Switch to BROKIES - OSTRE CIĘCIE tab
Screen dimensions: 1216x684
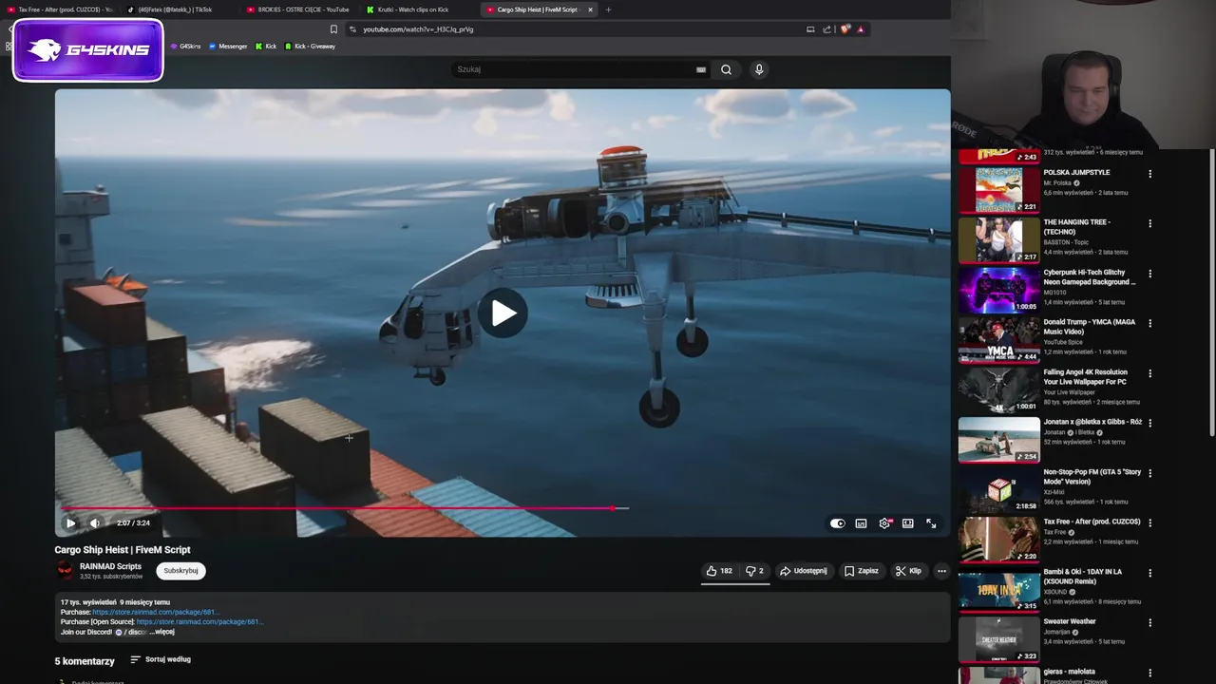(298, 9)
